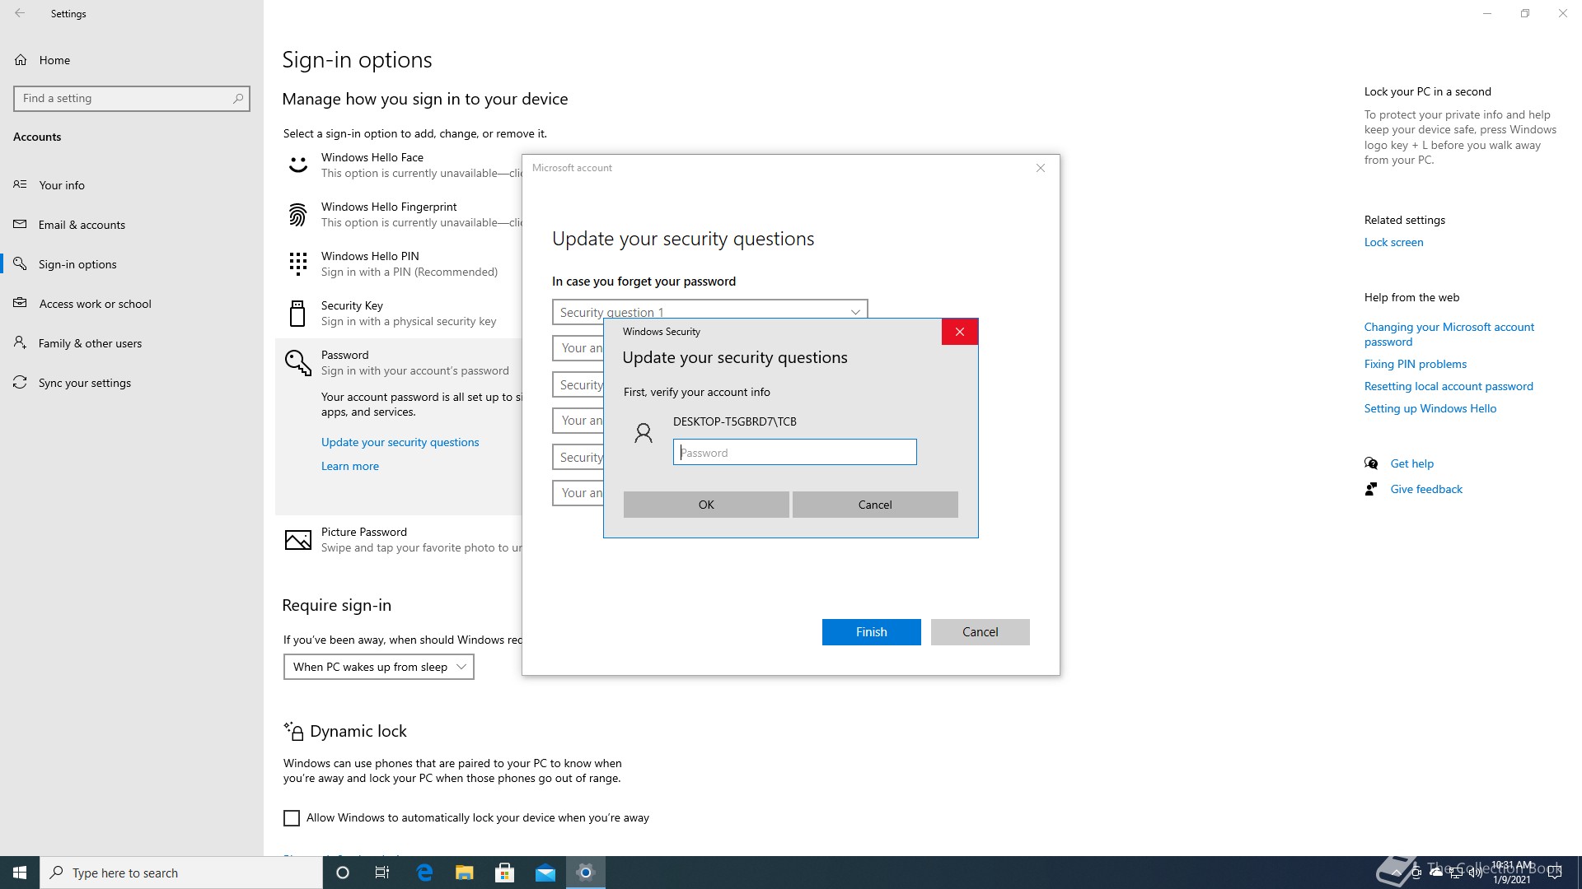
Task: Close the Windows Security dialog
Action: point(959,332)
